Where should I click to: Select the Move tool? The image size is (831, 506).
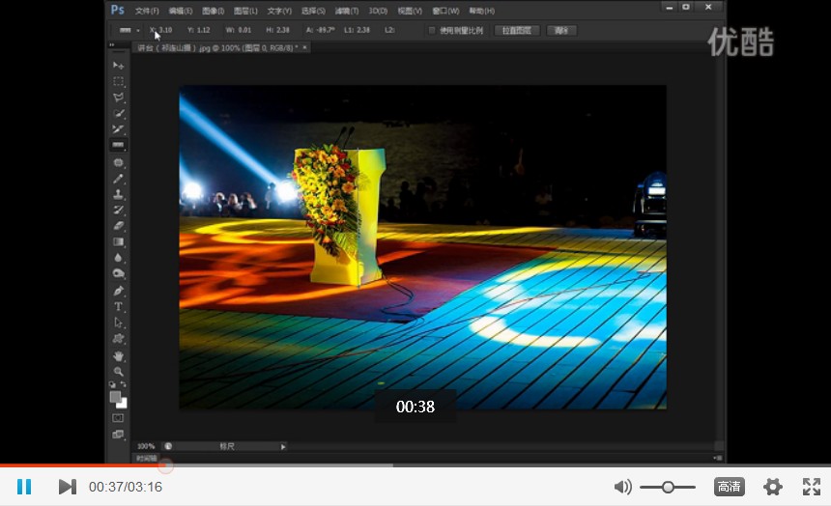(x=118, y=65)
